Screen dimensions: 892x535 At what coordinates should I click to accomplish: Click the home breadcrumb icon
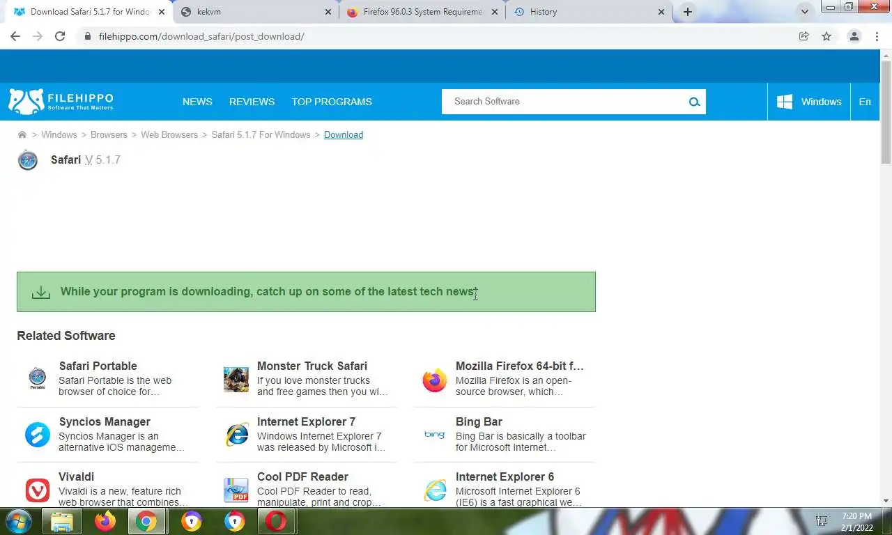click(x=22, y=134)
